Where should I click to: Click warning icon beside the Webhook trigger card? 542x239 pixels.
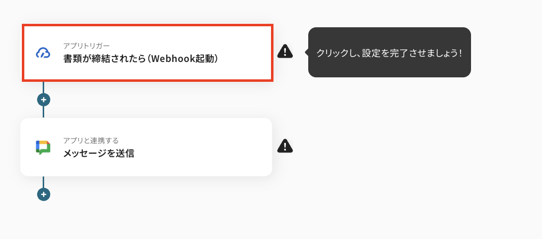[285, 52]
